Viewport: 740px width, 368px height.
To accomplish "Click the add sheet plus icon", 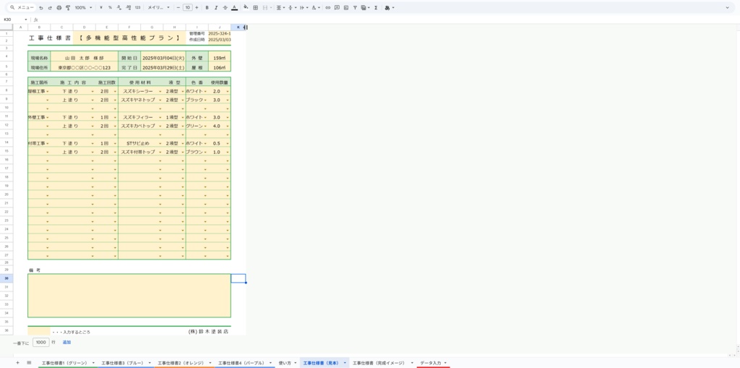I will [x=17, y=363].
